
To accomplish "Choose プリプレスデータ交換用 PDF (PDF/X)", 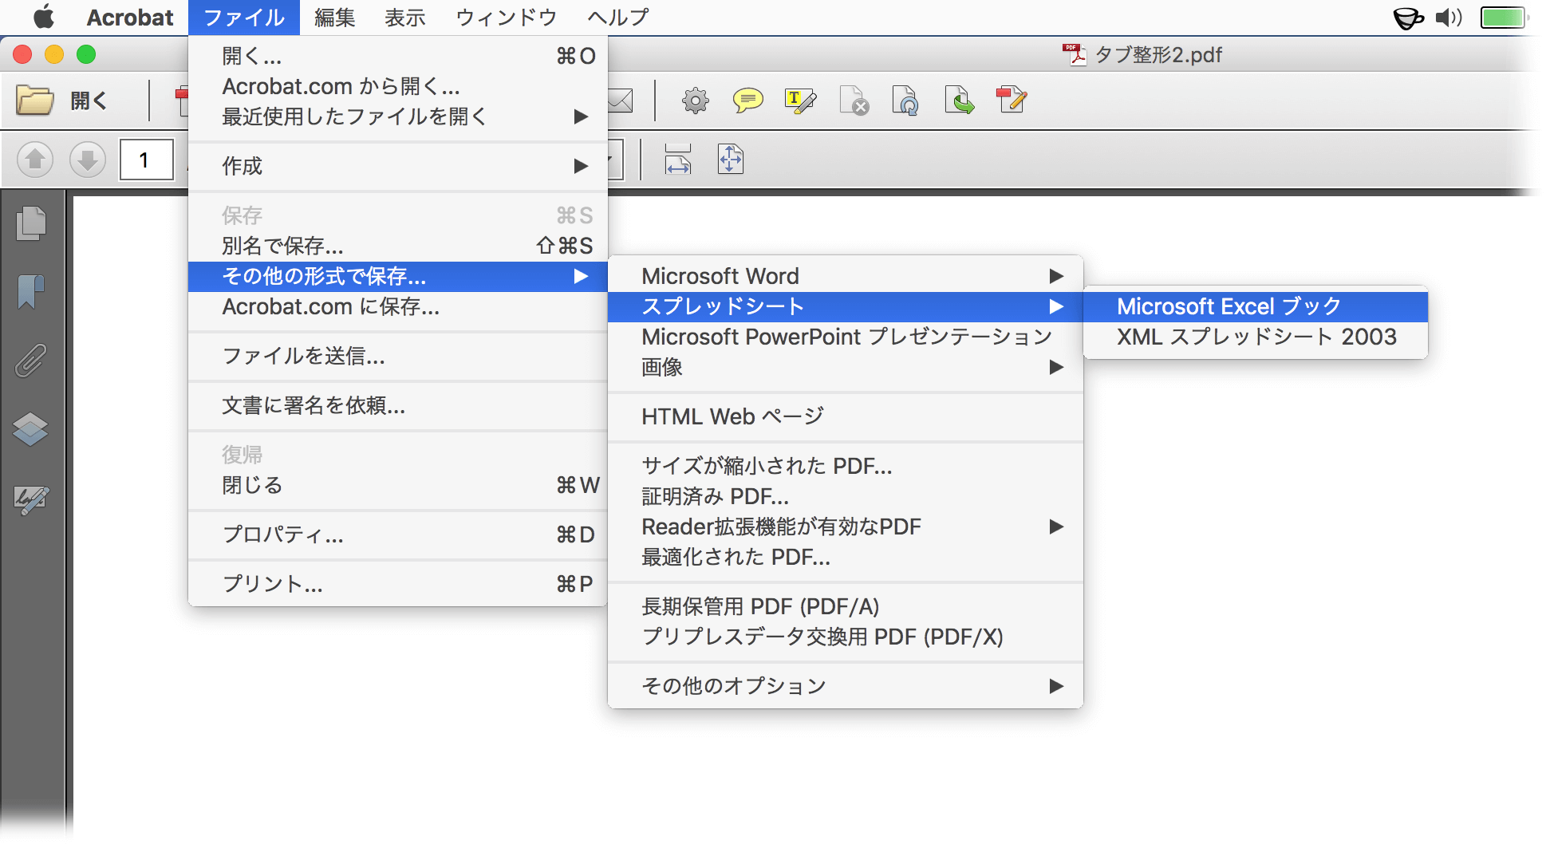I will click(846, 637).
